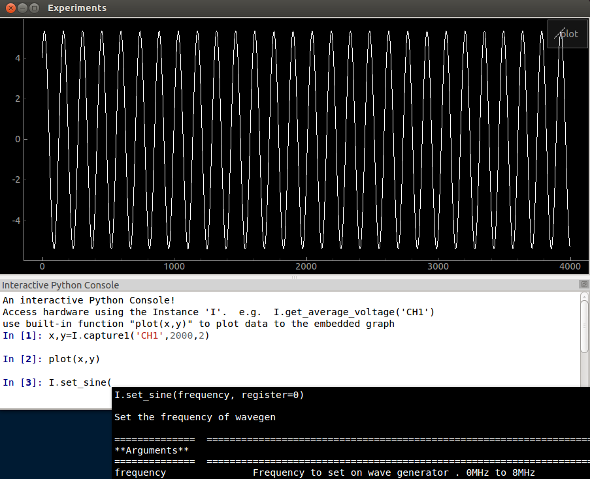Image resolution: width=590 pixels, height=479 pixels.
Task: Click the tooltip signature 'I.set_sine(frequency, register=0)'
Action: [209, 395]
